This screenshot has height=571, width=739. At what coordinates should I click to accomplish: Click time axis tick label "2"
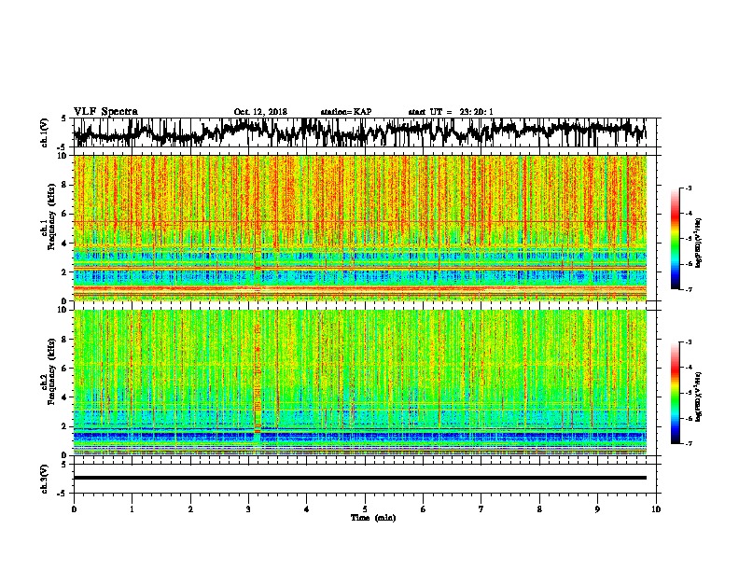coord(190,509)
